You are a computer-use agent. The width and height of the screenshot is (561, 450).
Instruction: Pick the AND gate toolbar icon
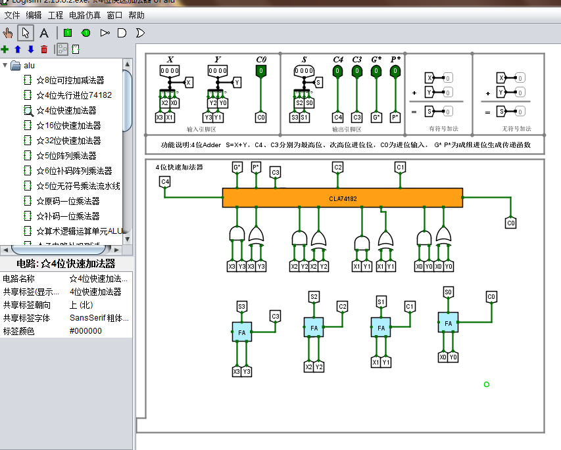[122, 34]
